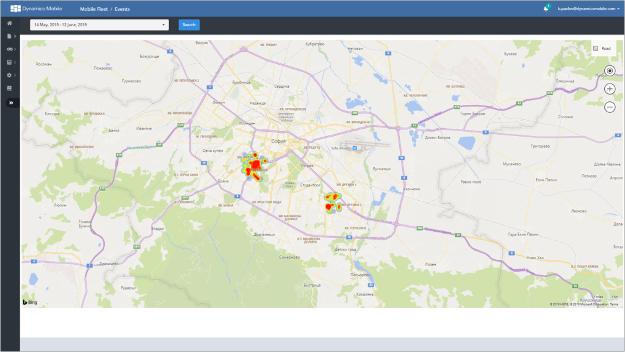Go to Mobile Fleet breadcrumb
Image resolution: width=625 pixels, height=352 pixels.
coord(93,9)
